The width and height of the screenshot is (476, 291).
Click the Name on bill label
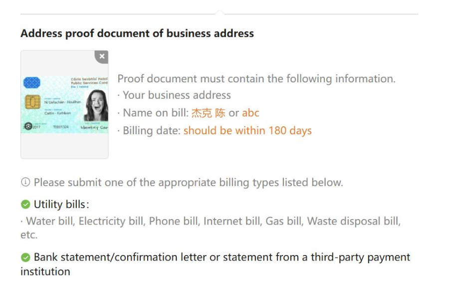156,113
